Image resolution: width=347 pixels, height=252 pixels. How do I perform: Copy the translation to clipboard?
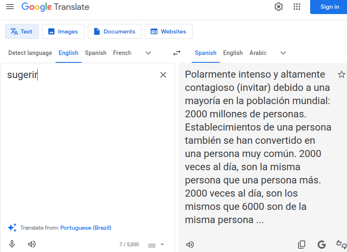pyautogui.click(x=301, y=244)
